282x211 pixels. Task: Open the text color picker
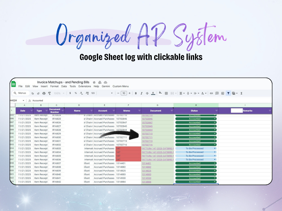153,93
